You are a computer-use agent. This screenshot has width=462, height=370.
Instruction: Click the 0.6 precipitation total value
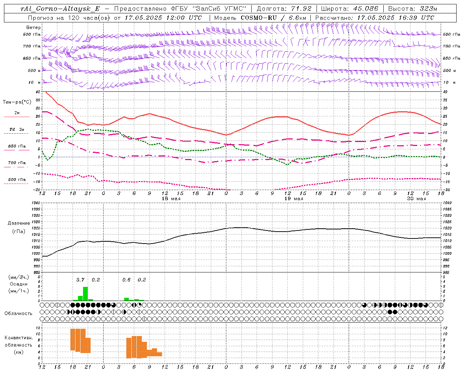point(126,280)
